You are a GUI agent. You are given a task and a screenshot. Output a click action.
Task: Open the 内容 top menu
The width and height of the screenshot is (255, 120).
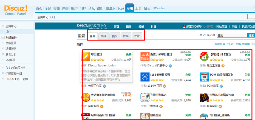65,8
